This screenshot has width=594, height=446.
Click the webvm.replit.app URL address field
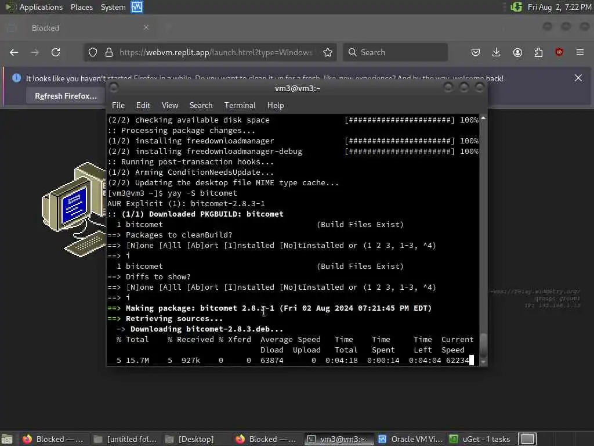point(216,52)
